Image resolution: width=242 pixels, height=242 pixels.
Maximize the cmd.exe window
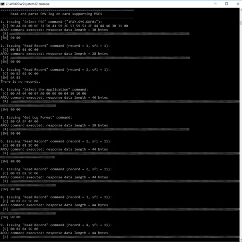(x=227, y=4)
